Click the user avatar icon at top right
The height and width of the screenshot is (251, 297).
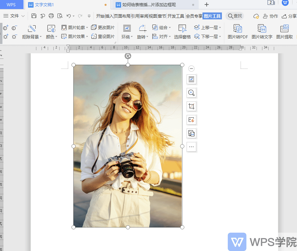click(285, 3)
